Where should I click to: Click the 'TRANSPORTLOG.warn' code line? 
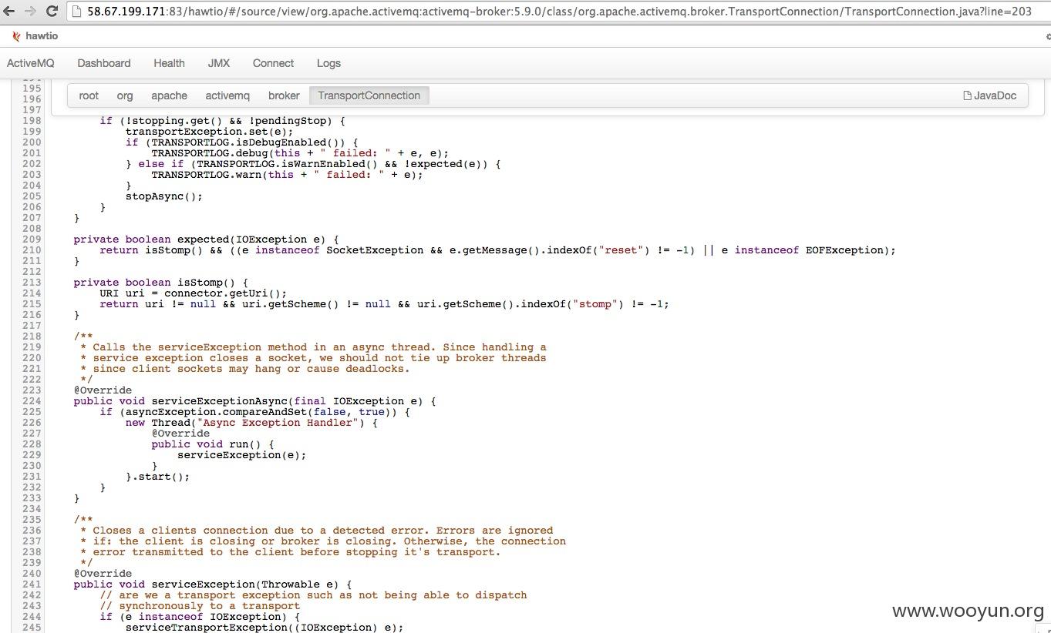coord(287,174)
